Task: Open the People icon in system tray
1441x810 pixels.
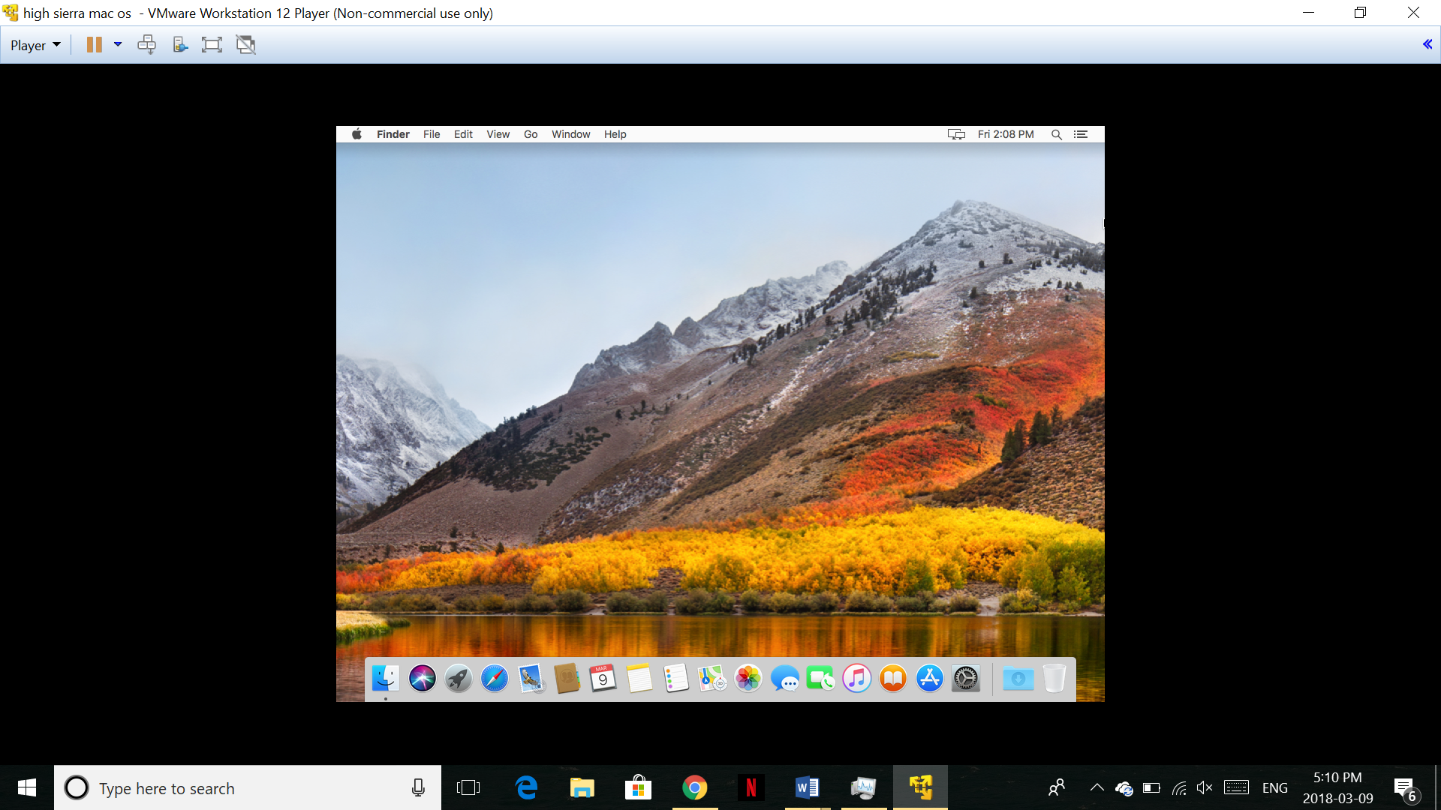Action: click(x=1057, y=787)
